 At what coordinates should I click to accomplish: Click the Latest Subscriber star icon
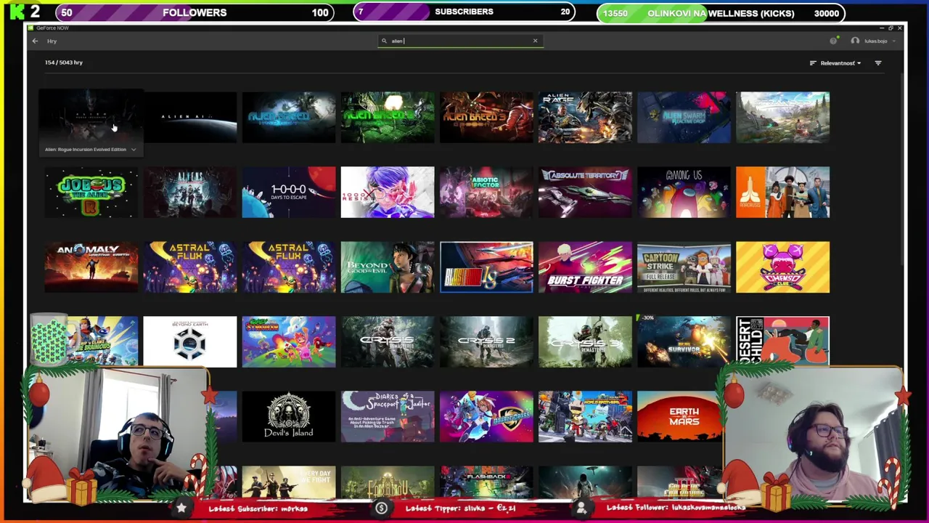(x=181, y=508)
